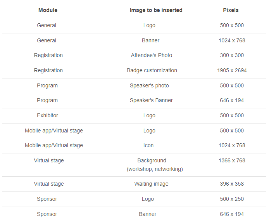
Task: Click the 646 x 194 Speaker's Banner size
Action: pyautogui.click(x=232, y=100)
